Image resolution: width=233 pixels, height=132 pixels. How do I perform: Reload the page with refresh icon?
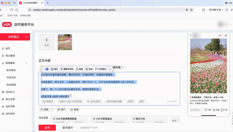(11, 10)
